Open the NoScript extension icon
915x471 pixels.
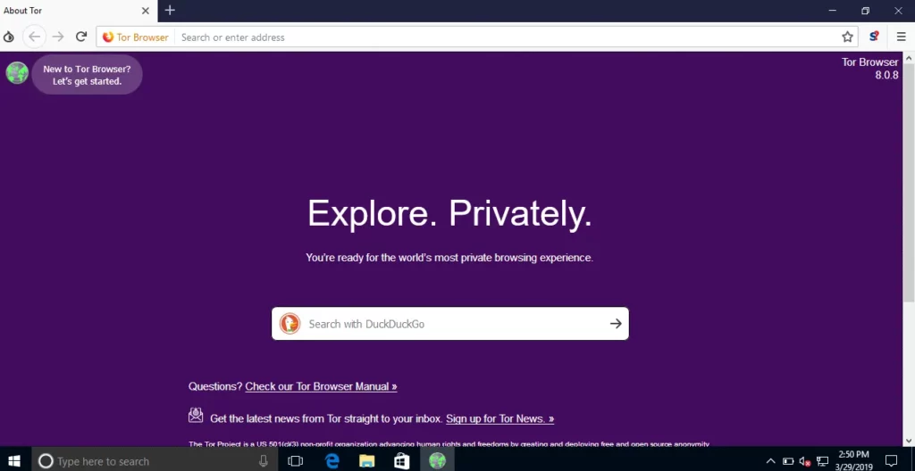874,37
